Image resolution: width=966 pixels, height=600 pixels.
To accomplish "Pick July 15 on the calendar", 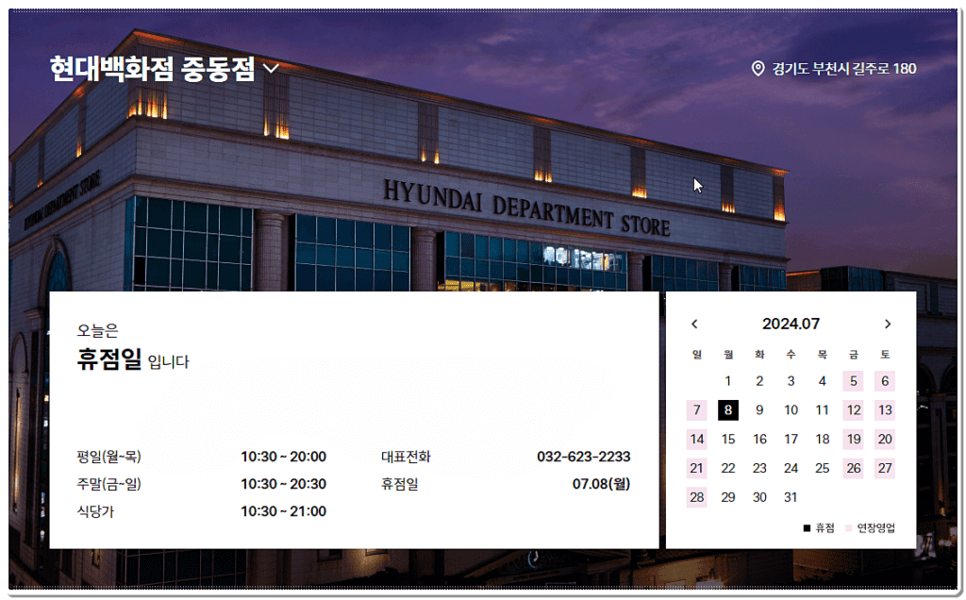I will (728, 440).
